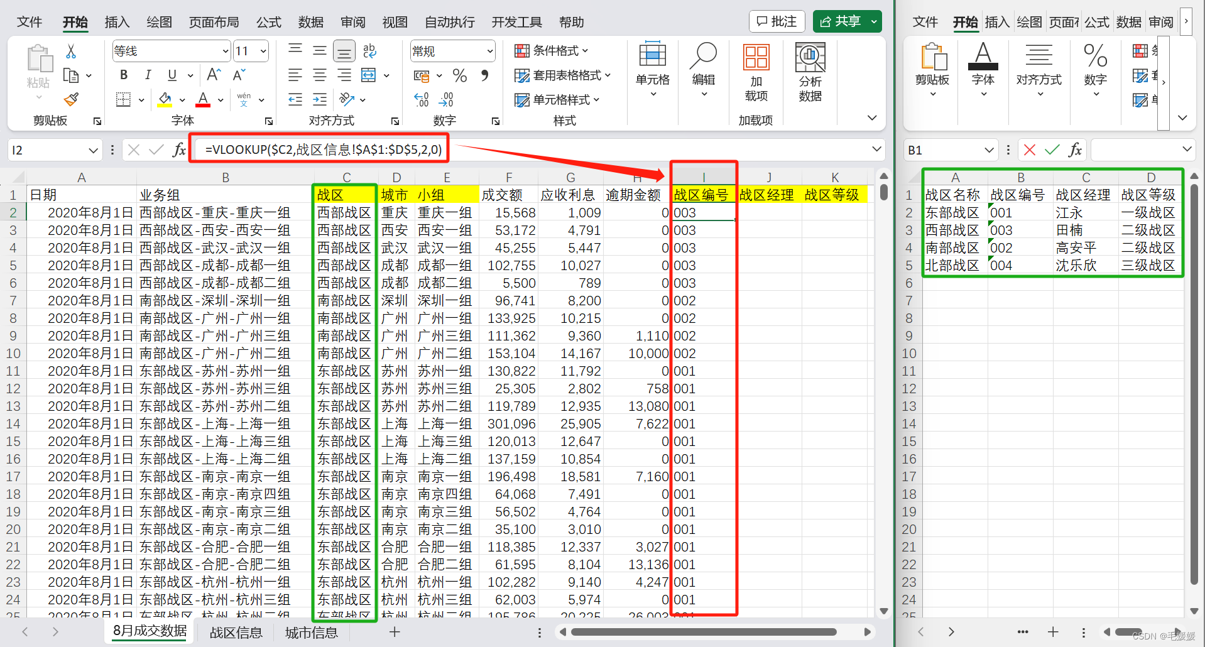Click the insert function fx icon

pos(180,150)
